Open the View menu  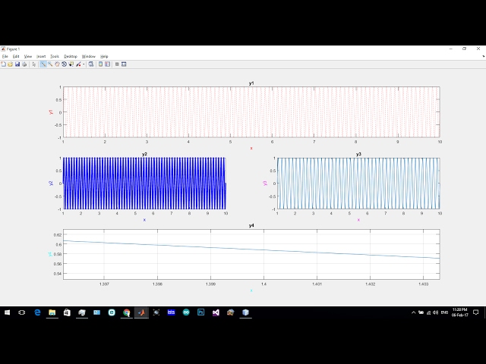(x=28, y=56)
